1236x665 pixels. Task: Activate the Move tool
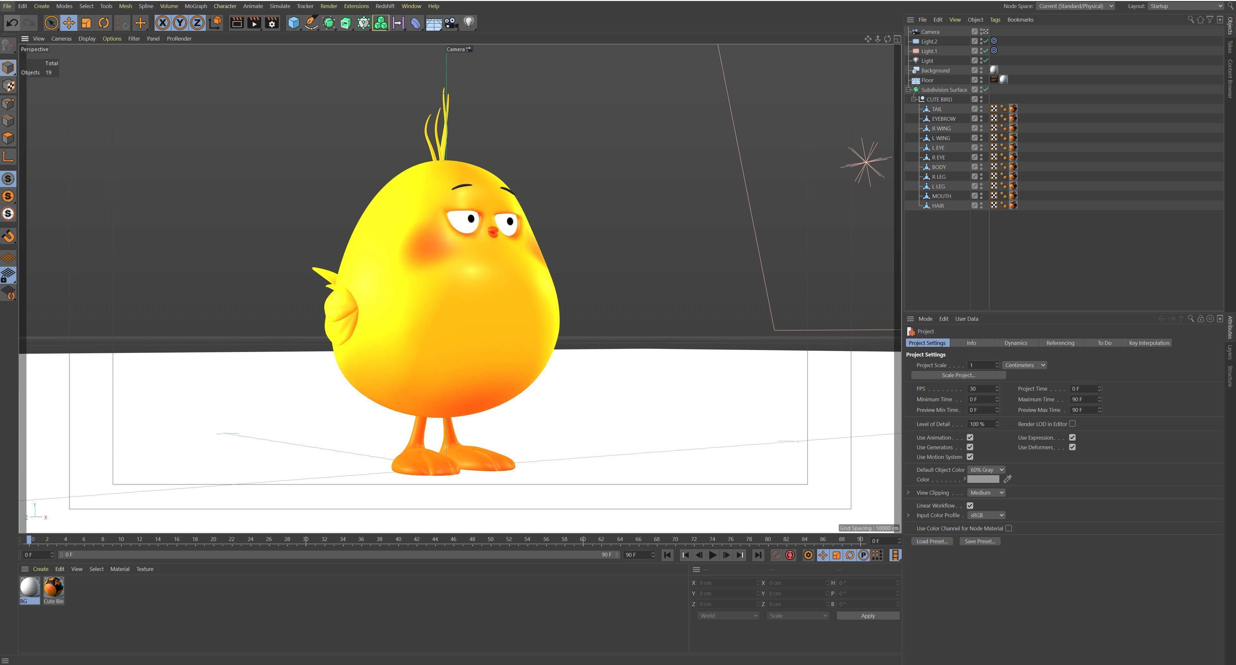tap(69, 23)
